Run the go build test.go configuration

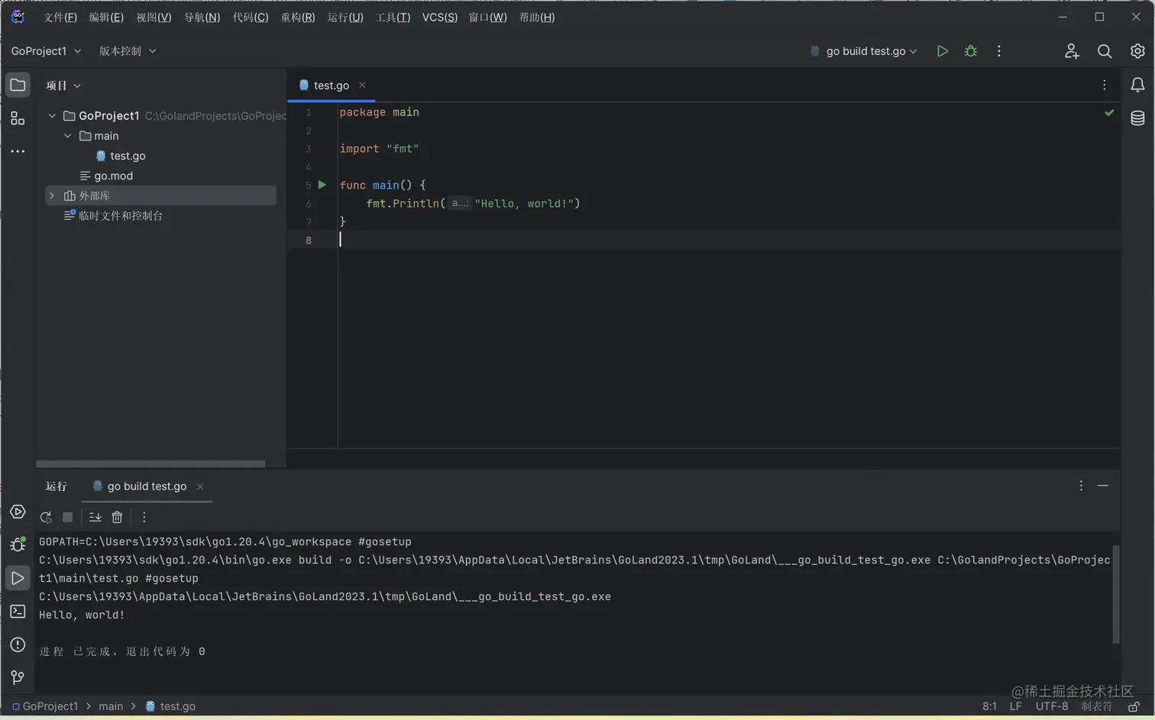point(943,51)
